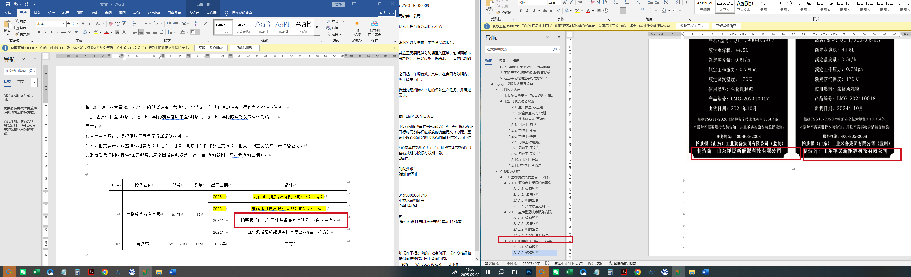Apply strikethrough in the 444-page Word window
911x277 pixels.
tap(545, 11)
